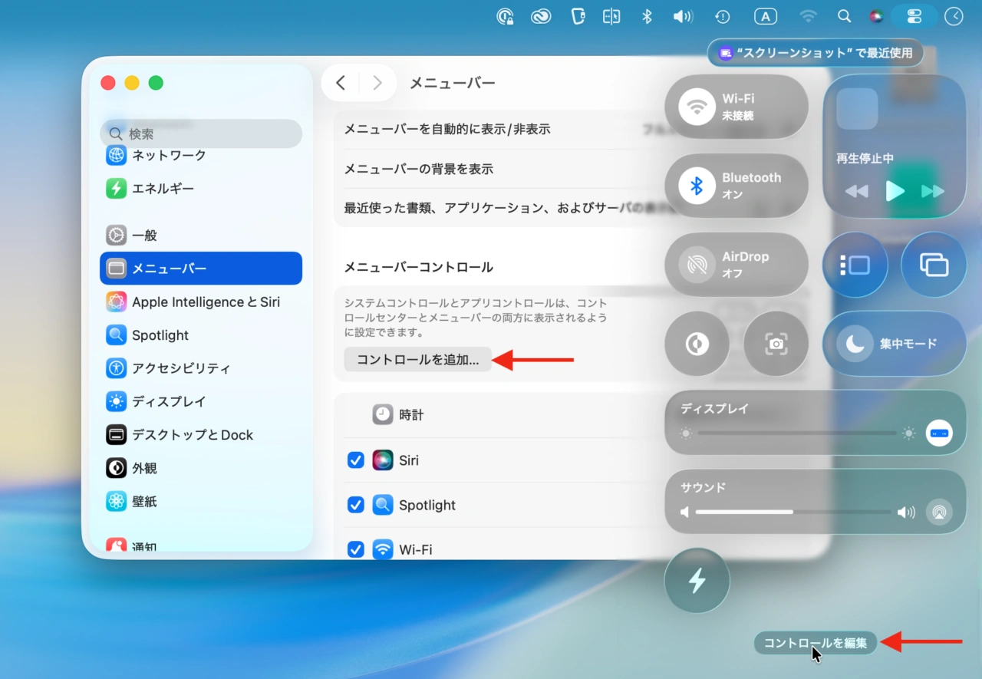Click the AirDrop control icon
Image resolution: width=982 pixels, height=679 pixels.
click(697, 265)
